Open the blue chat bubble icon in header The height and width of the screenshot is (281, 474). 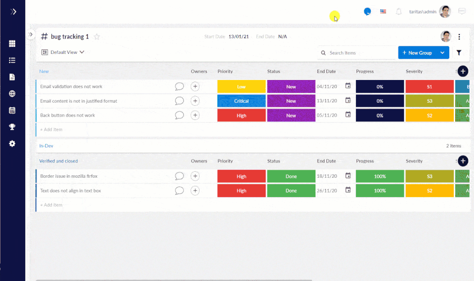coord(367,11)
